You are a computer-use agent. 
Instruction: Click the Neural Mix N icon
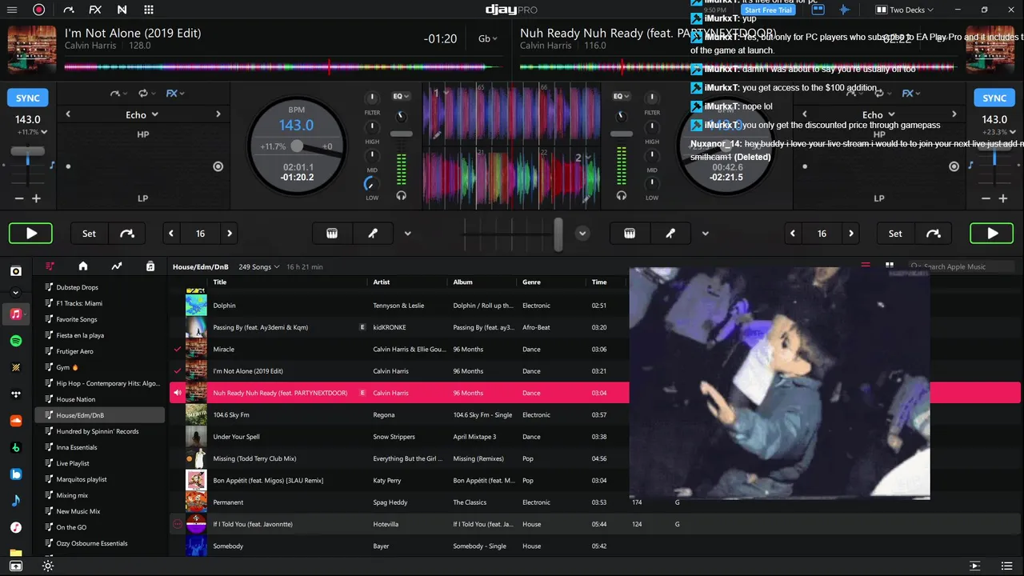click(122, 10)
